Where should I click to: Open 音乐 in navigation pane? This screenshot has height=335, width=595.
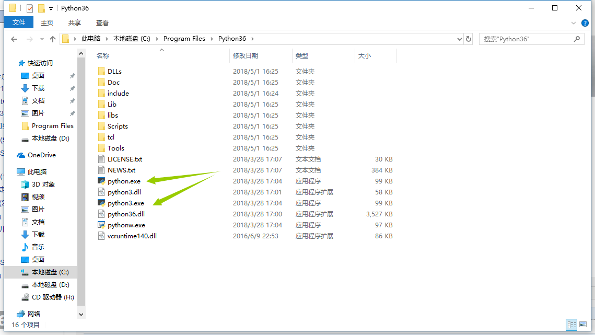38,247
